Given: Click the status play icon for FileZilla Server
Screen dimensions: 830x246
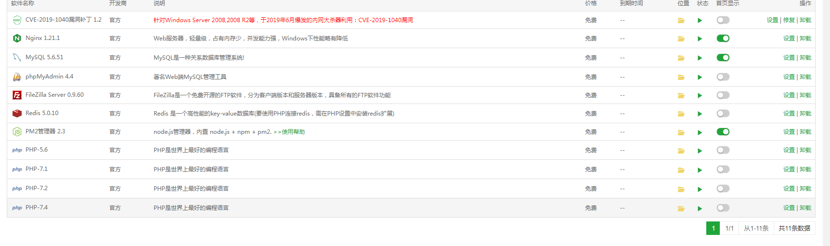Looking at the screenshot, I should click(x=700, y=95).
